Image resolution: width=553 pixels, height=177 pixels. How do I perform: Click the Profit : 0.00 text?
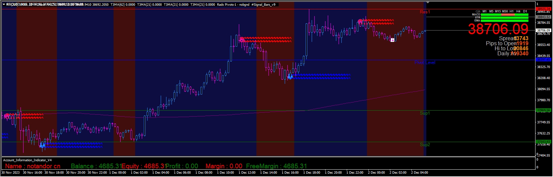(x=182, y=166)
